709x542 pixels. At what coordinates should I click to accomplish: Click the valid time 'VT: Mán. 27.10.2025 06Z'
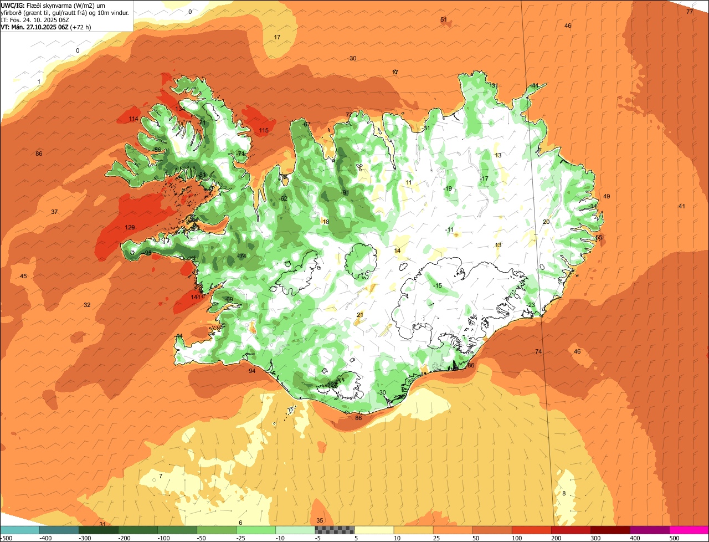[x=34, y=27]
